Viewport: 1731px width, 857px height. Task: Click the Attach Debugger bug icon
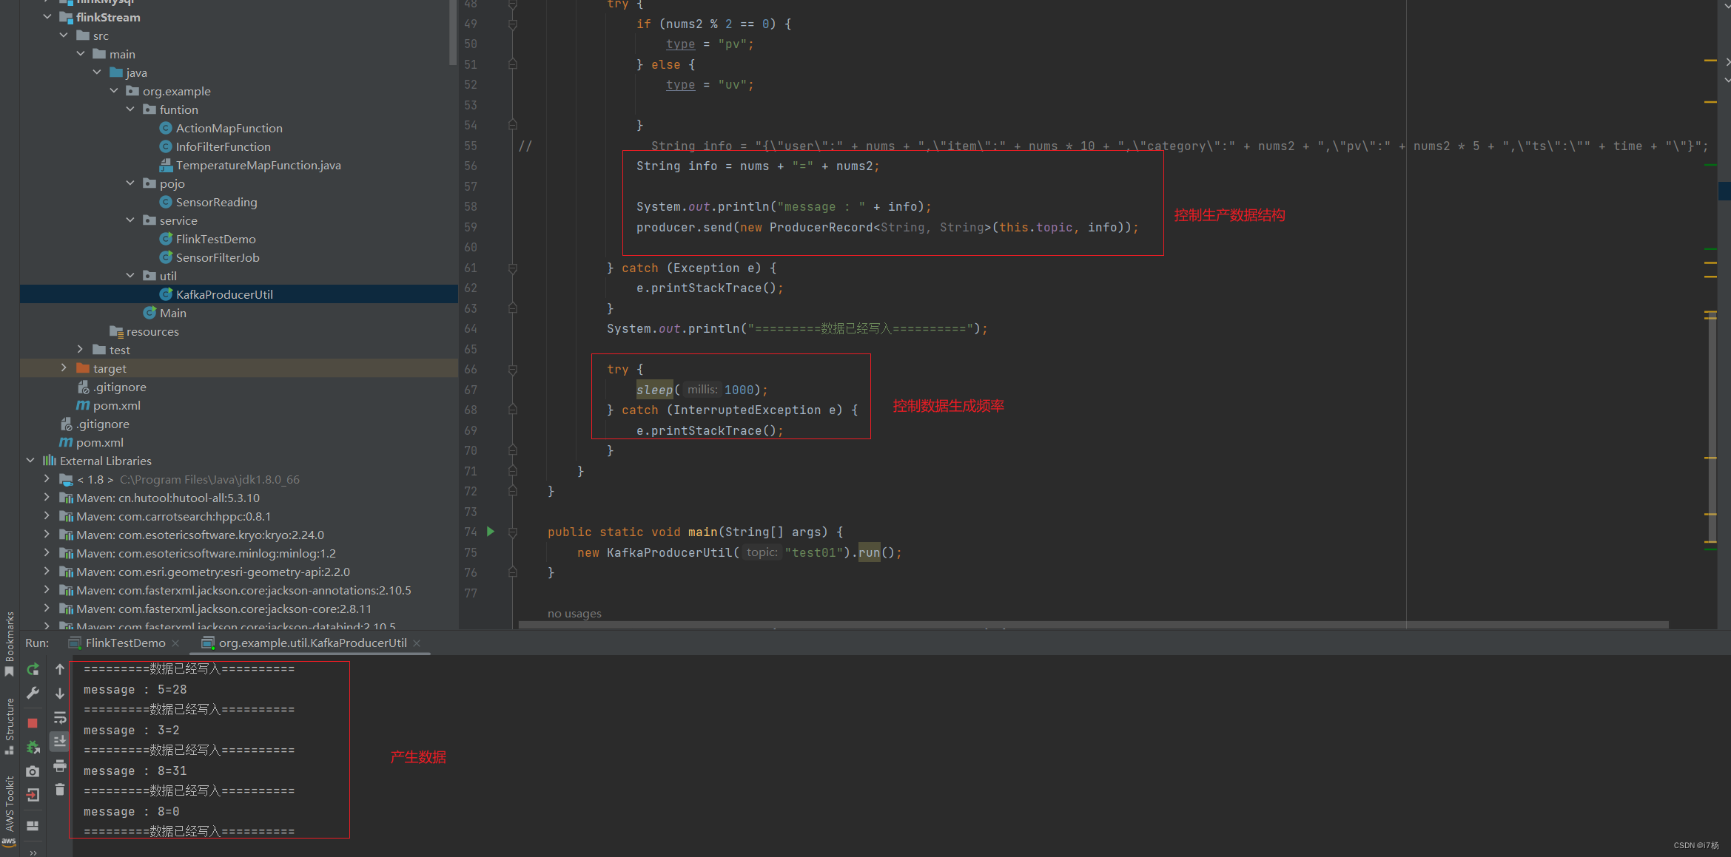tap(33, 748)
